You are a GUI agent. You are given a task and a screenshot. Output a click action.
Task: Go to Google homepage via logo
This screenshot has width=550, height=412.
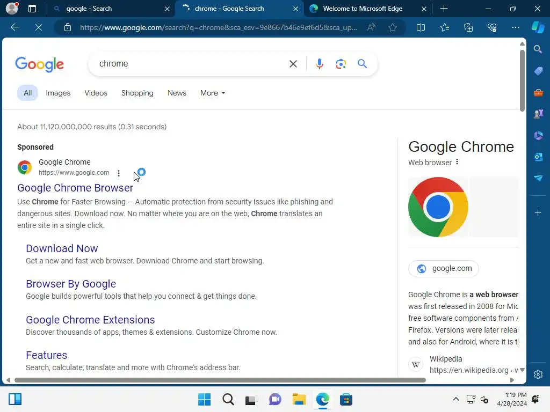point(39,64)
